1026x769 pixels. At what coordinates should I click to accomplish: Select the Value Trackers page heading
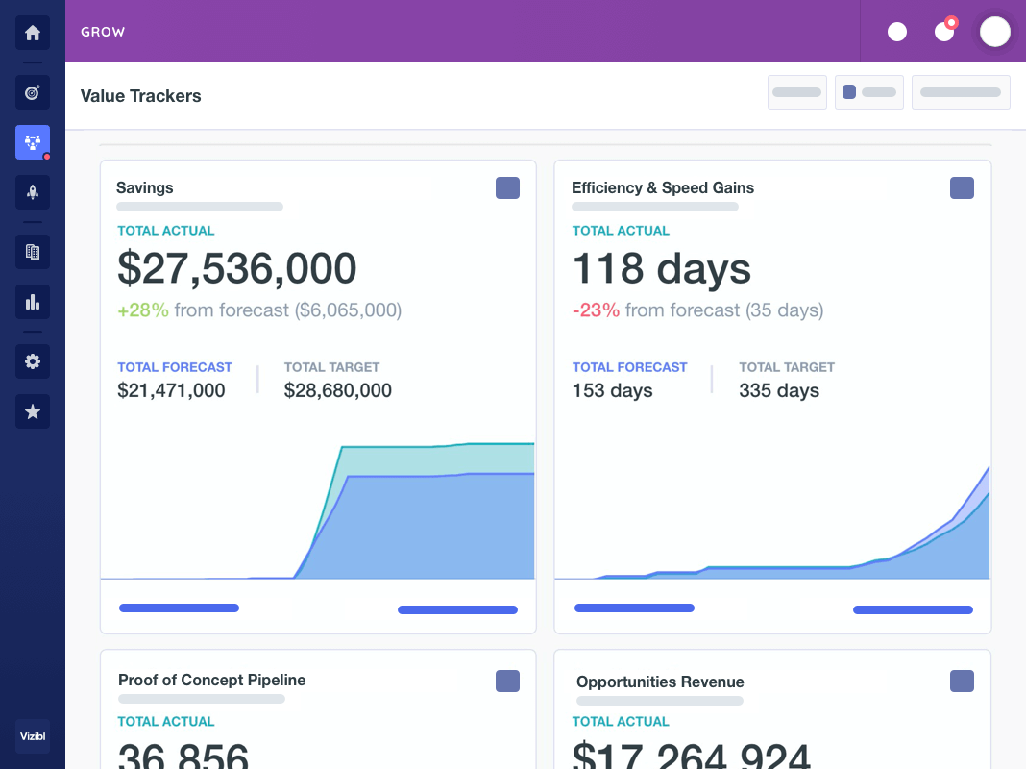click(x=140, y=96)
